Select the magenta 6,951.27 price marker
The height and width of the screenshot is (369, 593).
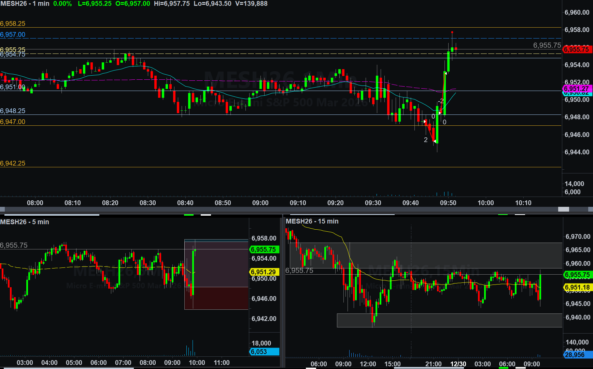[x=577, y=89]
